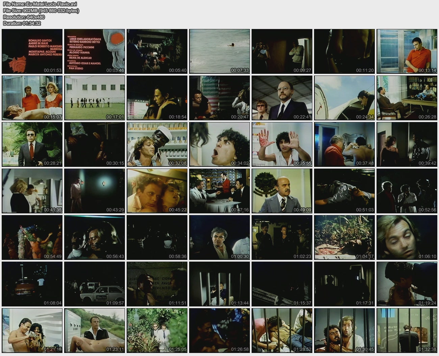Click the office library frame at 00:26:28
Image resolution: width=439 pixels, height=356 pixels.
[x=407, y=98]
